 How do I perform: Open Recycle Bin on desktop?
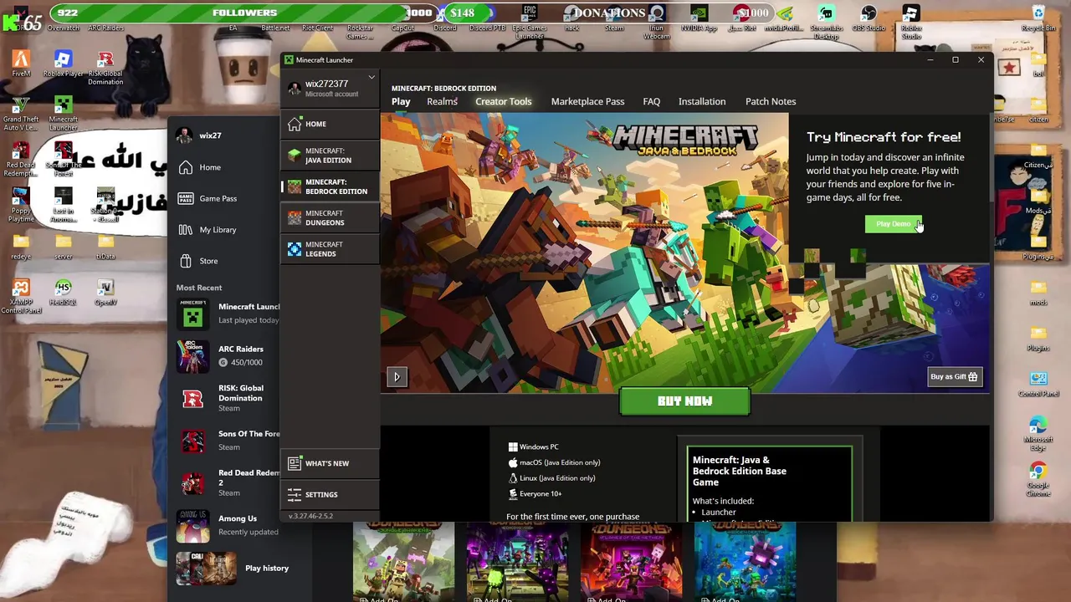pyautogui.click(x=1038, y=18)
